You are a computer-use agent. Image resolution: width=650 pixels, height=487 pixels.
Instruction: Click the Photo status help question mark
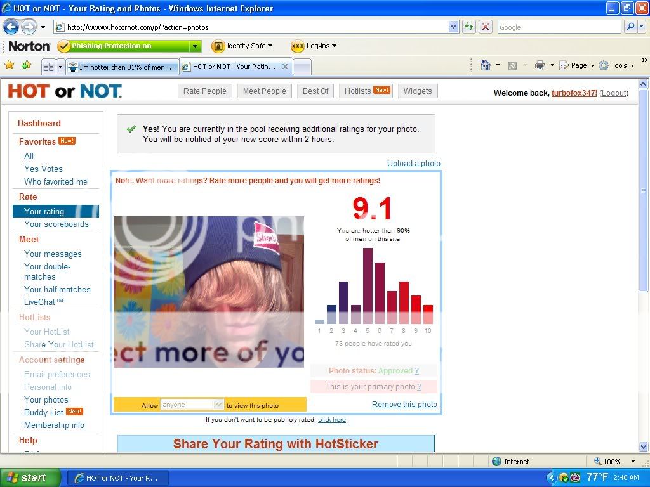pyautogui.click(x=416, y=370)
